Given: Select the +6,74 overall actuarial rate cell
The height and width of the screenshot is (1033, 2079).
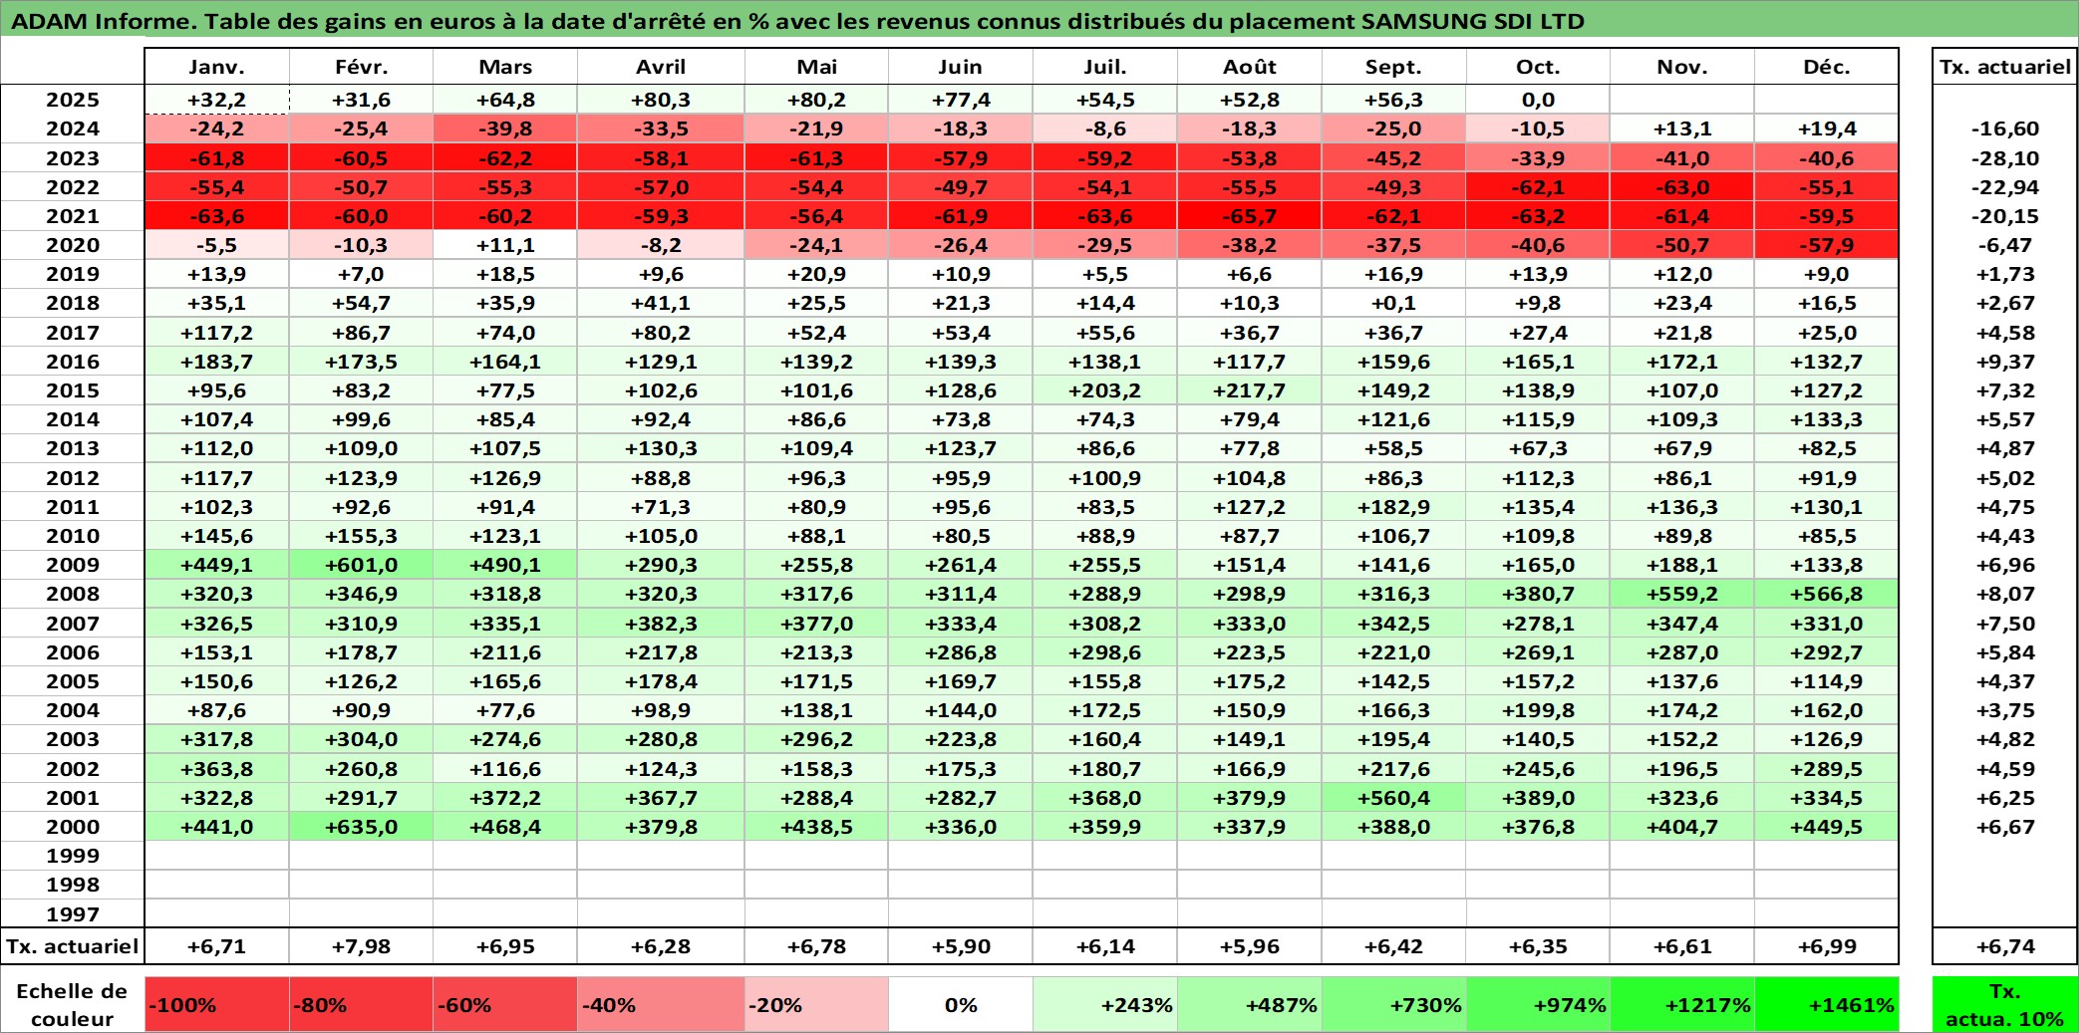Looking at the screenshot, I should 2005,946.
